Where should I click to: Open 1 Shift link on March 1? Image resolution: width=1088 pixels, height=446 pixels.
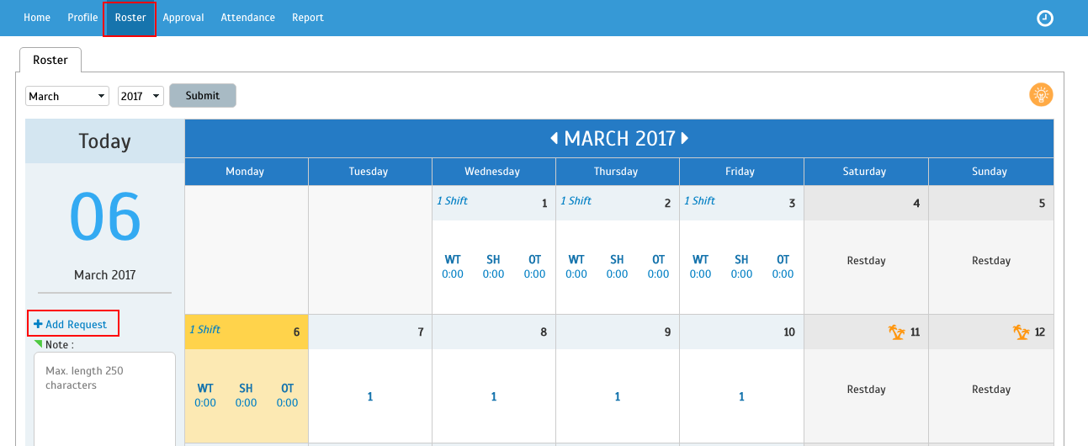click(453, 201)
